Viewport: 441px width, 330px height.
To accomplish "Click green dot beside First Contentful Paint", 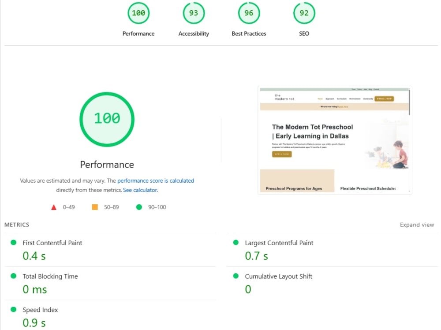I will point(13,242).
